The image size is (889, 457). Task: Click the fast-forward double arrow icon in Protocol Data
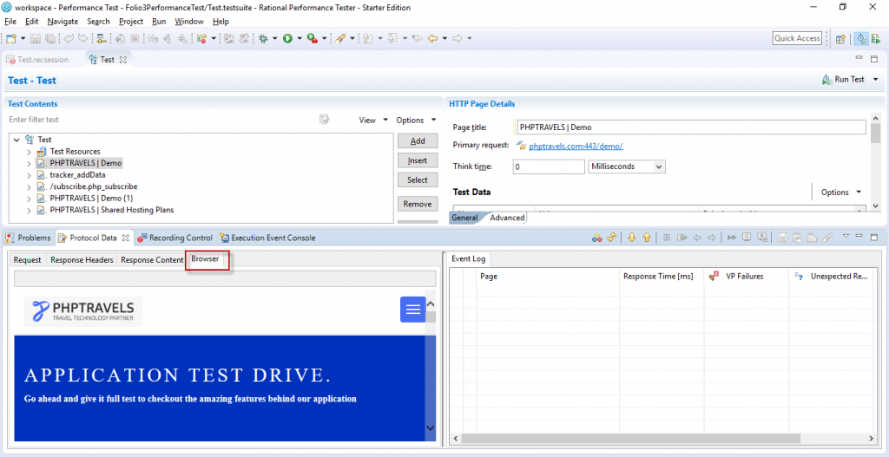[732, 238]
